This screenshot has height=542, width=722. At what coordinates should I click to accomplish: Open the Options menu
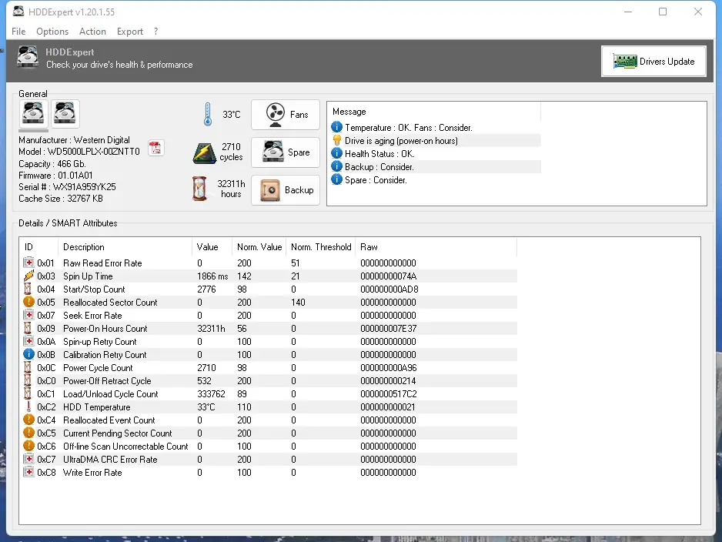pos(52,32)
